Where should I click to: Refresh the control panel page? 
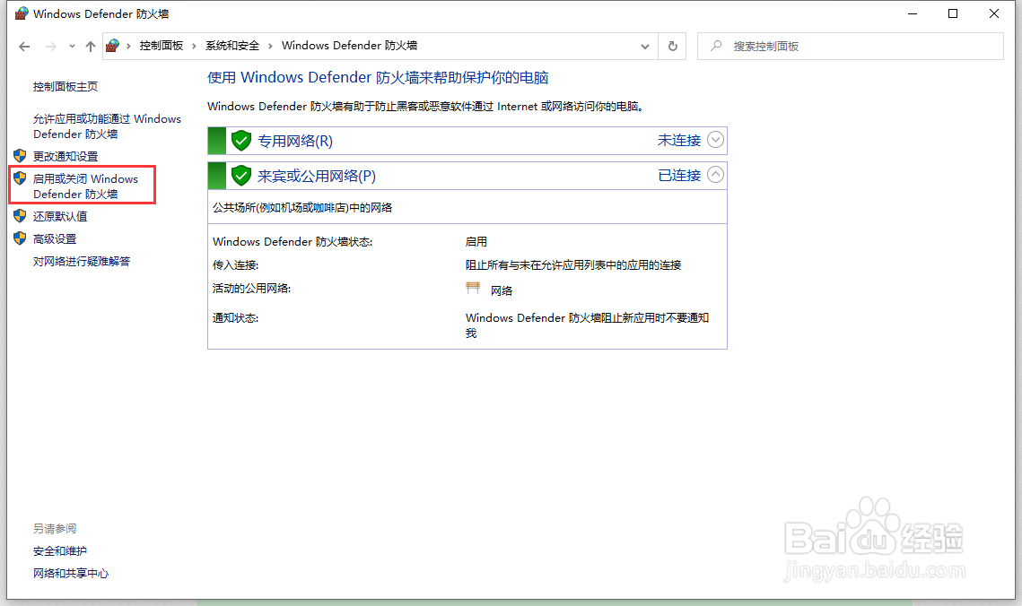pos(673,47)
